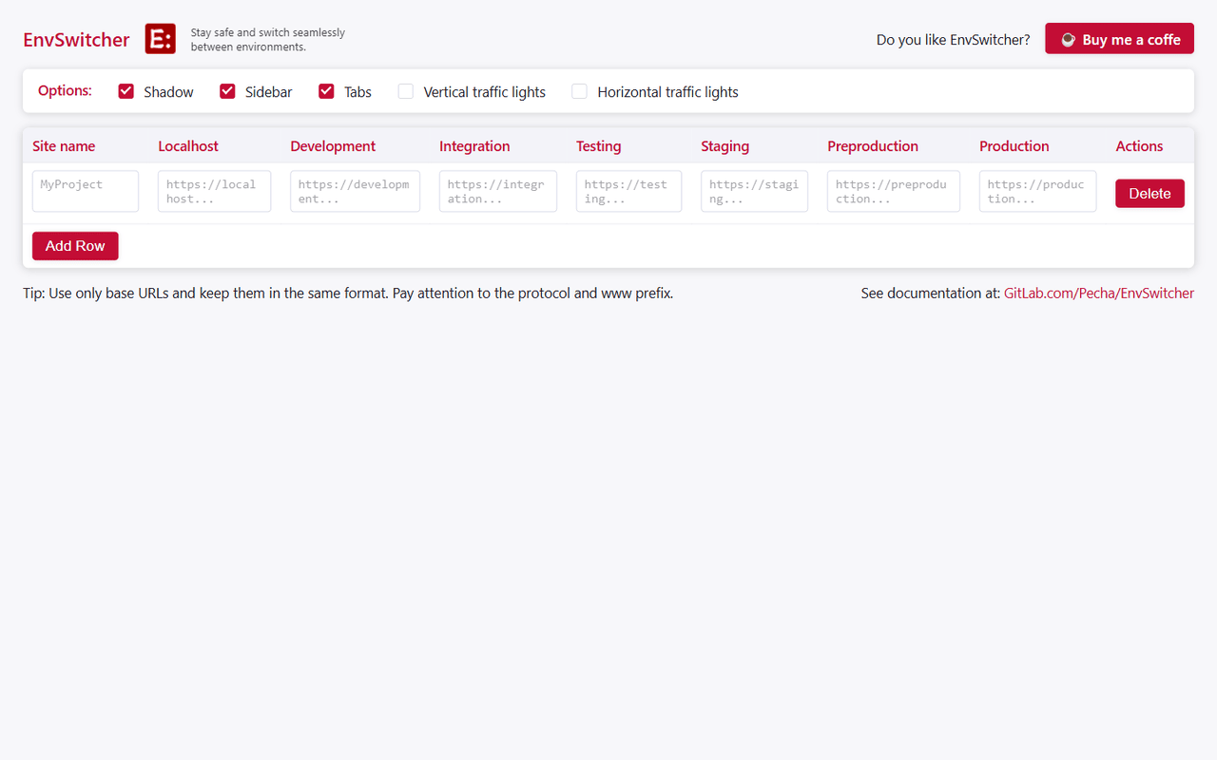The width and height of the screenshot is (1217, 760).
Task: Focus the Testing URL input field
Action: tap(628, 191)
